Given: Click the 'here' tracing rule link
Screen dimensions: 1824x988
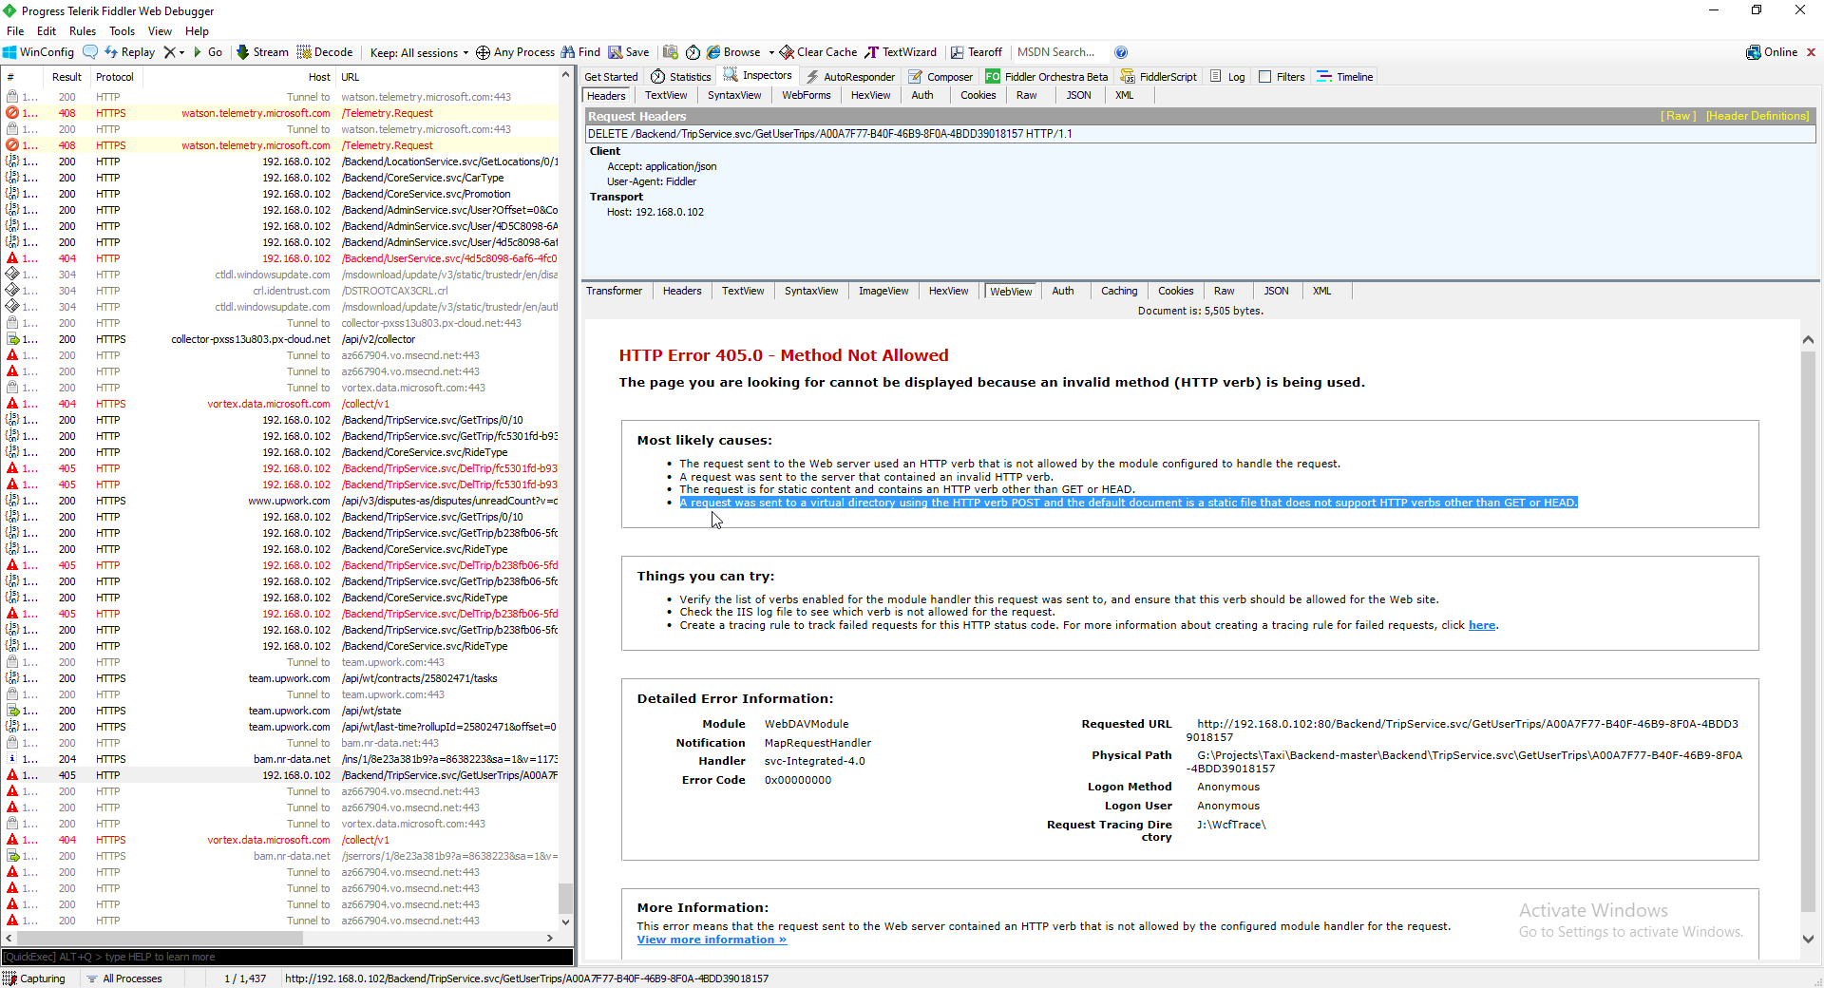Looking at the screenshot, I should 1482,625.
